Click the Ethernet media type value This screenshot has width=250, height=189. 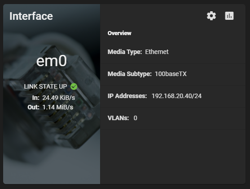(157, 52)
